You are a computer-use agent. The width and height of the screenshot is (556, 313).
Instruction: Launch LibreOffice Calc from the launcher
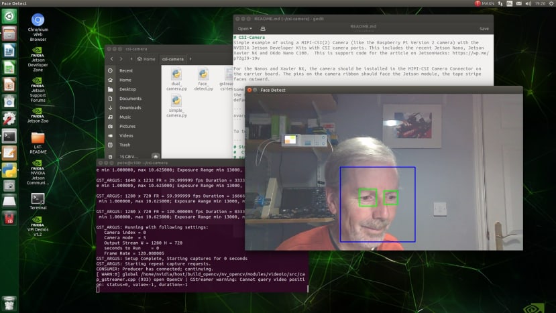(x=9, y=68)
